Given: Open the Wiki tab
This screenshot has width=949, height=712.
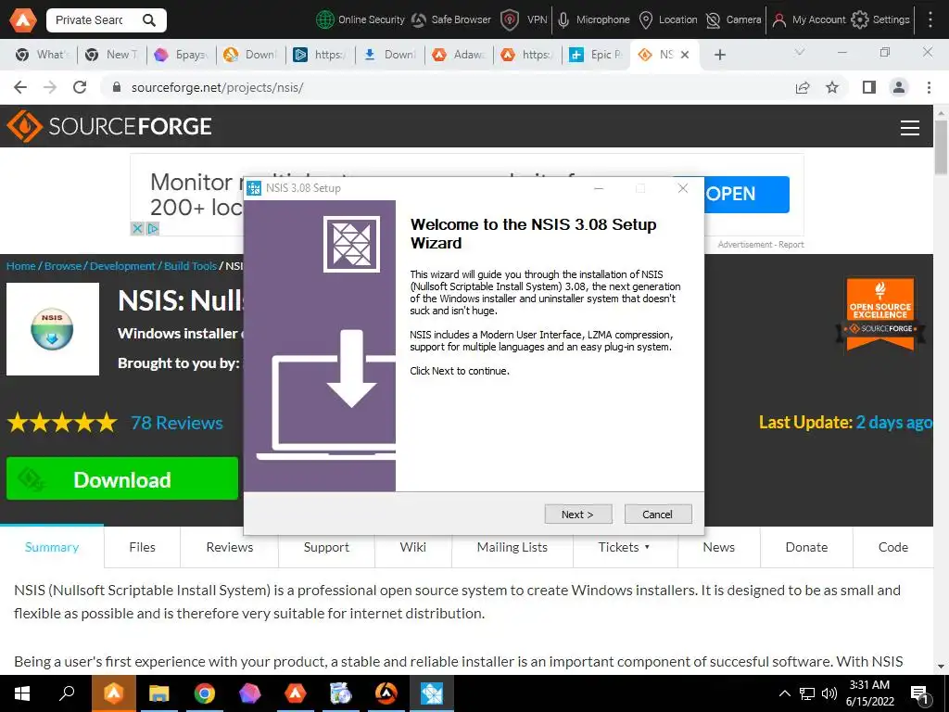Looking at the screenshot, I should [412, 547].
